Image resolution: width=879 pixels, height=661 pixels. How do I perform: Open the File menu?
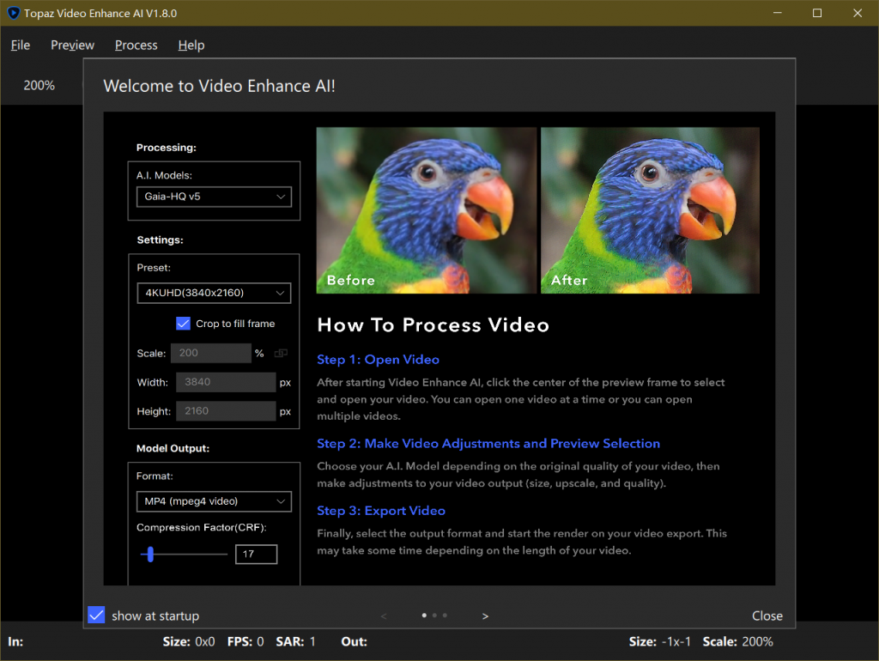(20, 45)
